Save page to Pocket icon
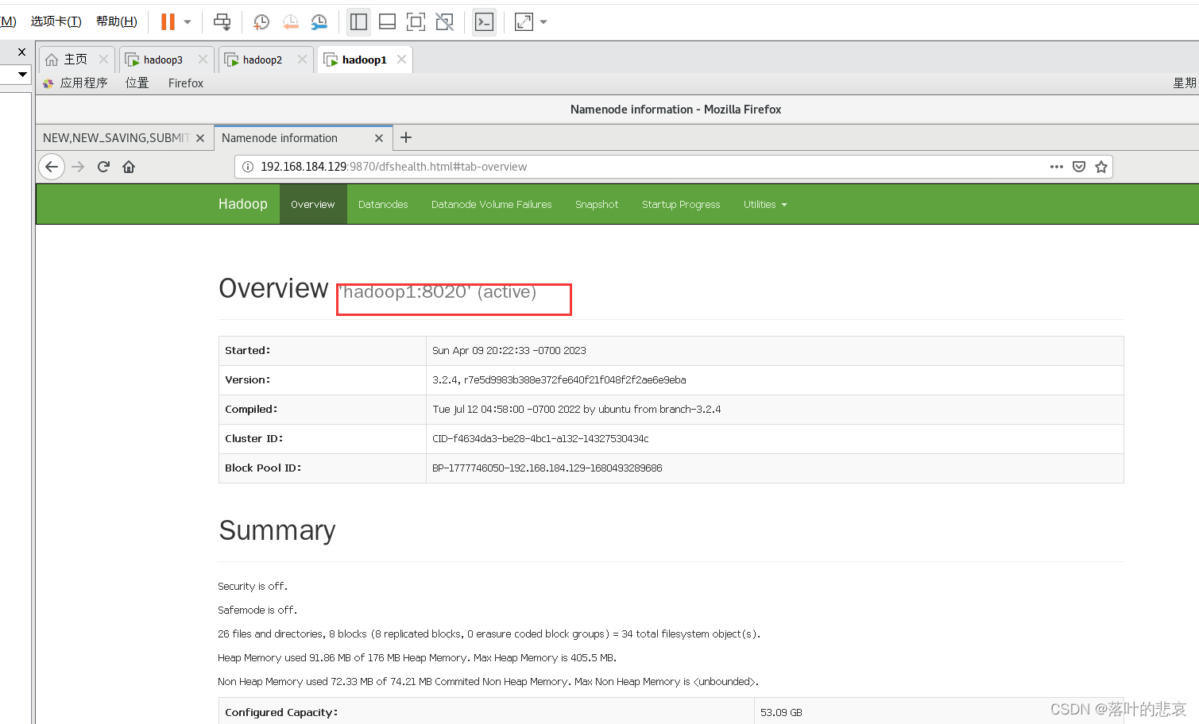This screenshot has width=1199, height=724. coord(1079,167)
